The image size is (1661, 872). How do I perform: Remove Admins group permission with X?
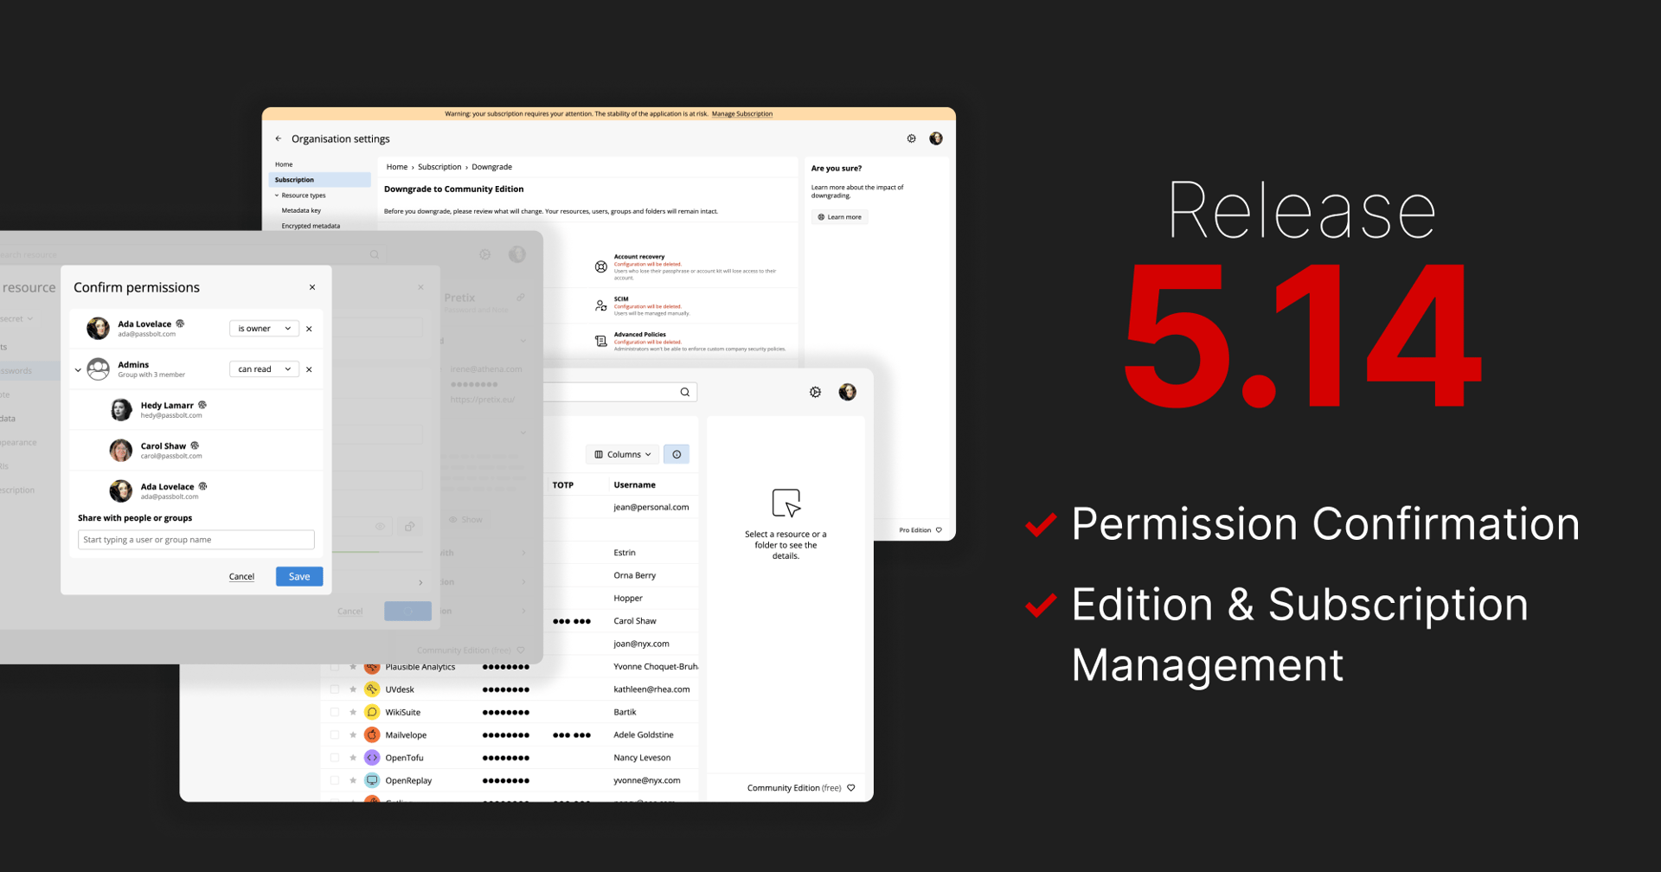click(x=309, y=369)
